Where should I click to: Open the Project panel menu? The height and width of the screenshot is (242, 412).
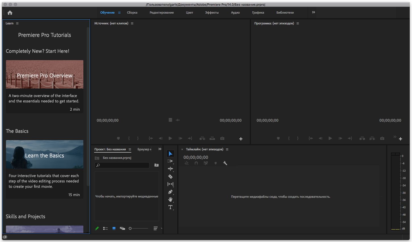130,150
